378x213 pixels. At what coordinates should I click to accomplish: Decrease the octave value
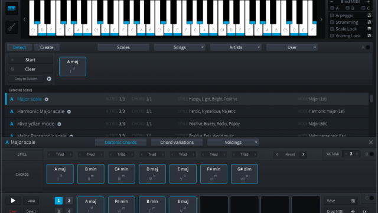point(346,154)
